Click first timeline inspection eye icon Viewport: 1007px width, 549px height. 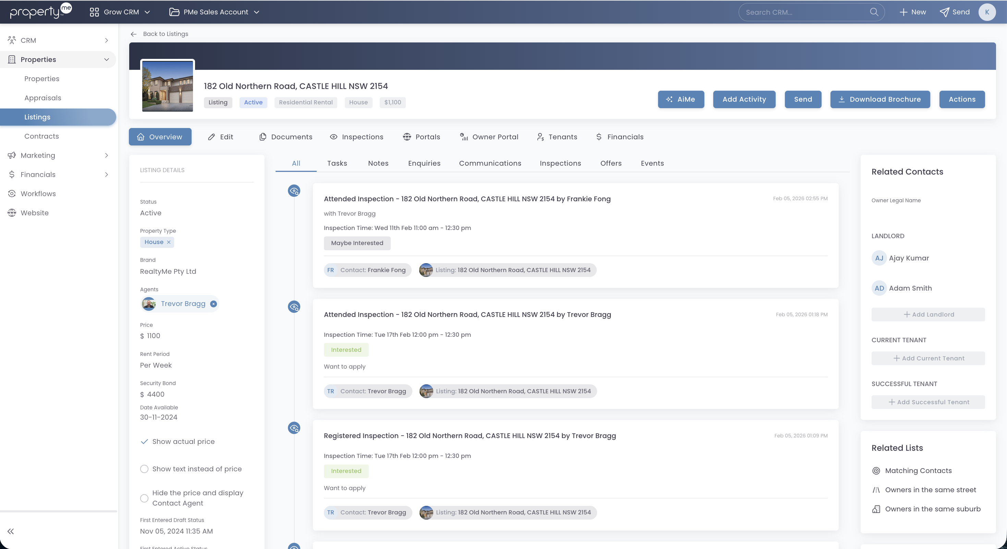(294, 191)
